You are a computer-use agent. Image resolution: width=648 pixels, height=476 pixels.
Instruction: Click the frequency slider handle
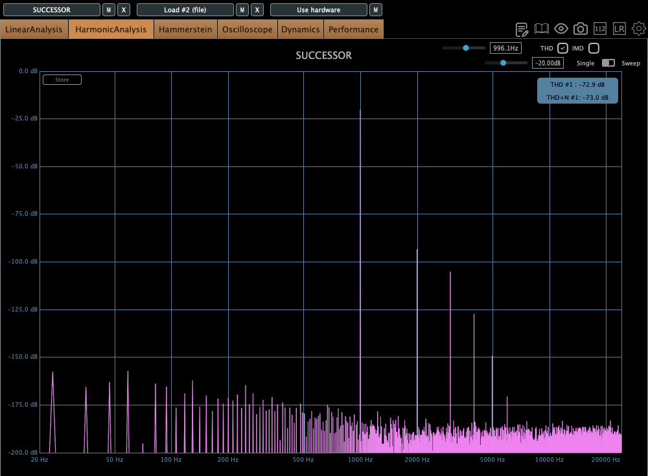[465, 48]
